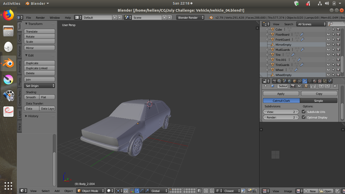Toggle Subsurf modifier render camera button
The image size is (345, 194).
pos(293,86)
